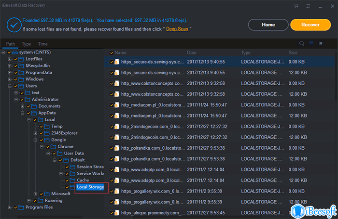
Task: Collapse the system (C:NTFS) tree node
Action: (x=3, y=52)
